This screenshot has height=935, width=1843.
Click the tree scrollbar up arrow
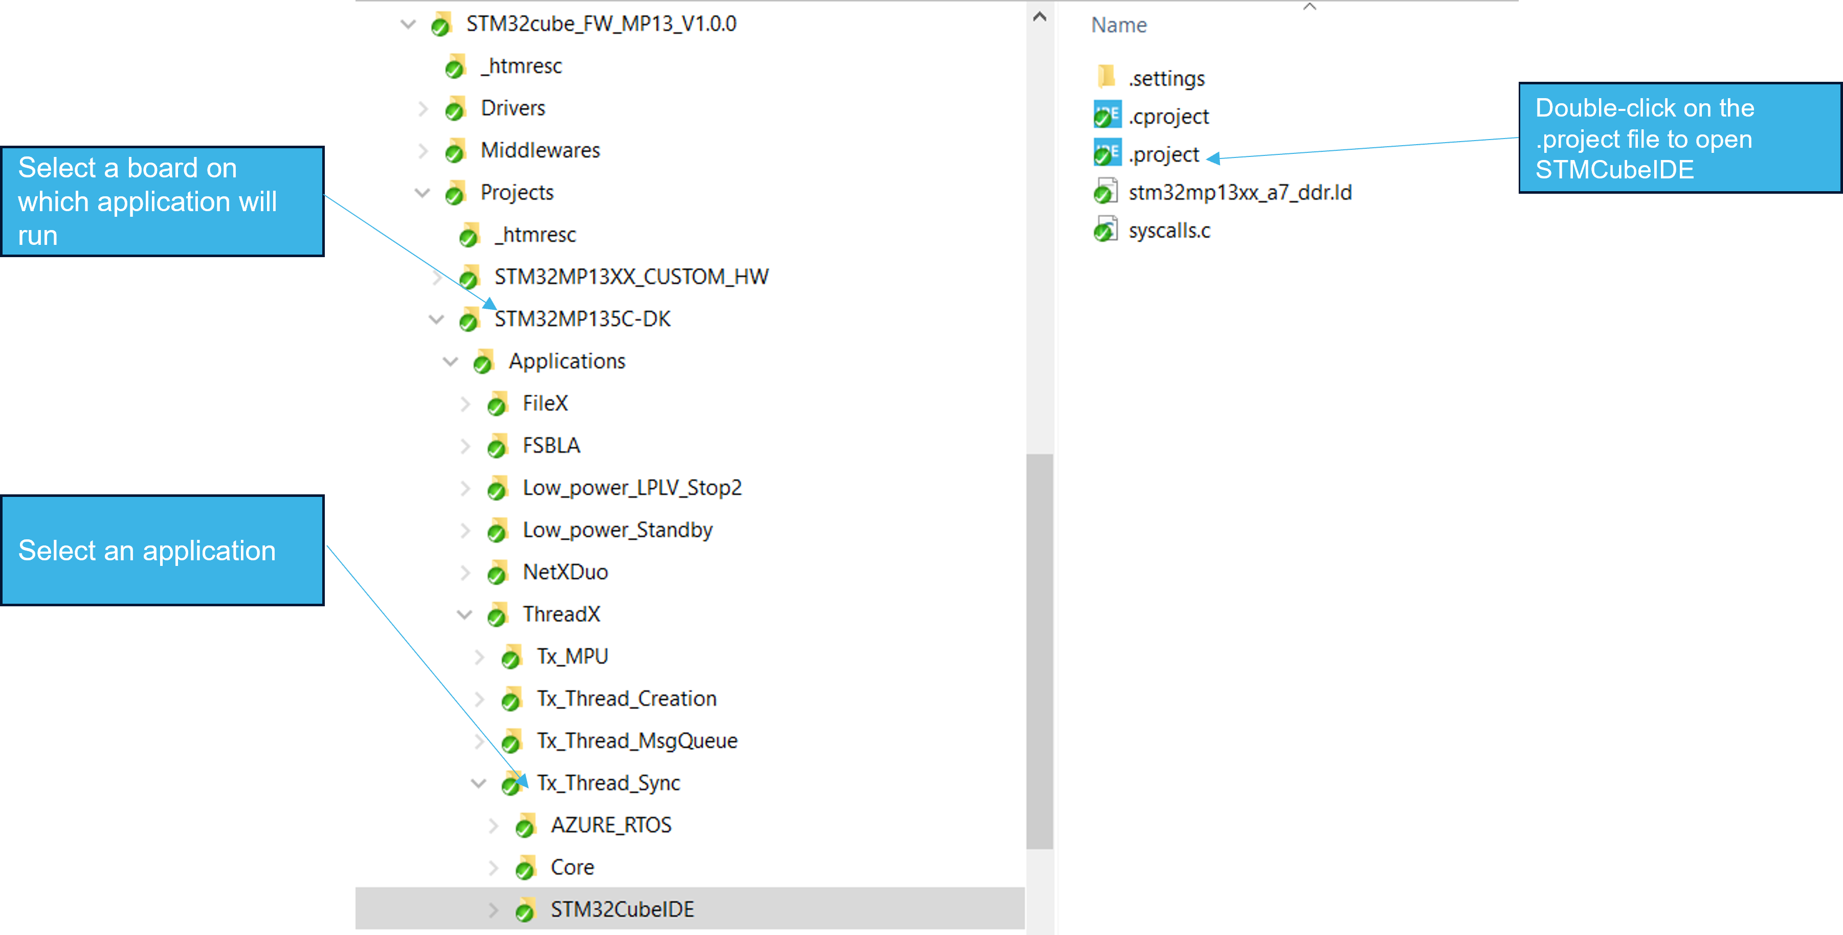pyautogui.click(x=1039, y=16)
